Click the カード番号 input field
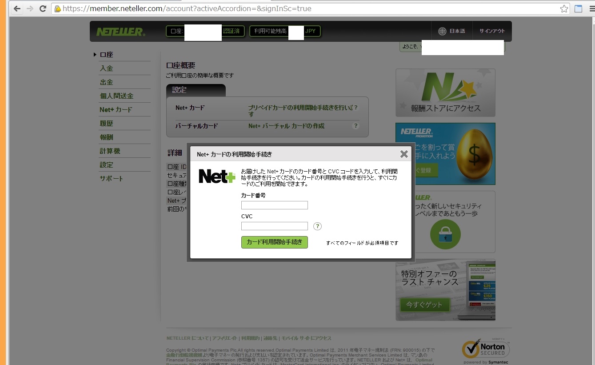Image resolution: width=595 pixels, height=365 pixels. pyautogui.click(x=274, y=205)
